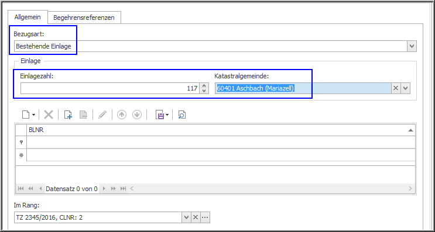The width and height of the screenshot is (435, 232).
Task: Click the BLNR column header
Action: [221, 130]
